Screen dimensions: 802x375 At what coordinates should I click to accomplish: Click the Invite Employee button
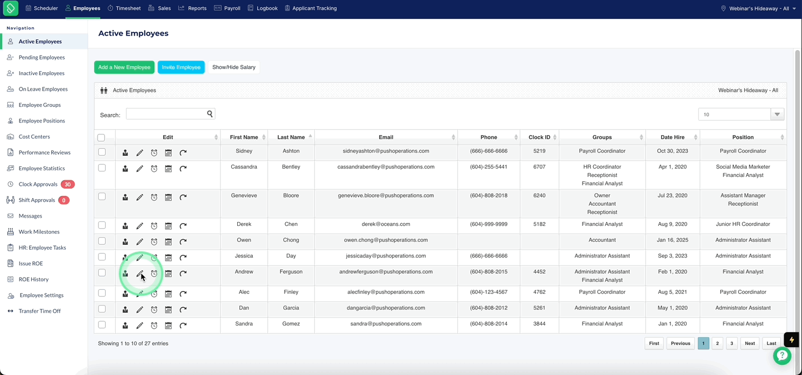[181, 67]
